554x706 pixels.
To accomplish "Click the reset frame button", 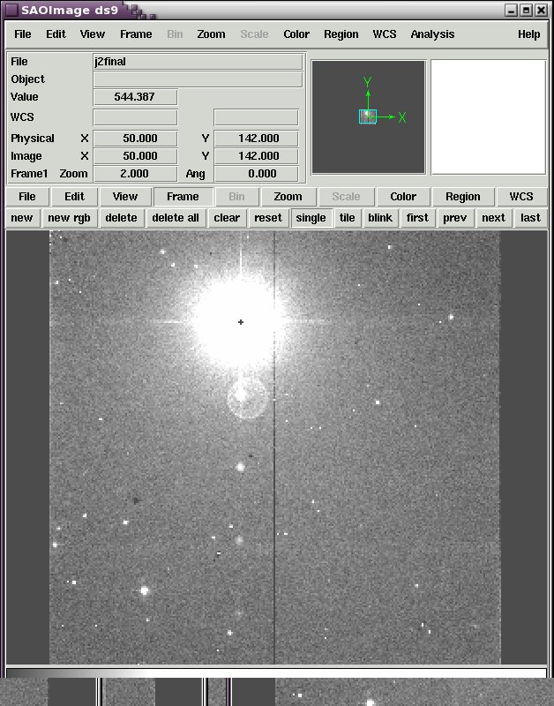I will (x=268, y=218).
